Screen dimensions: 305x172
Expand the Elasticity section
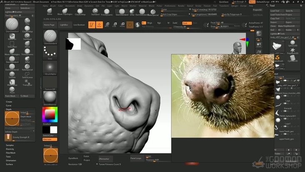[10, 149]
